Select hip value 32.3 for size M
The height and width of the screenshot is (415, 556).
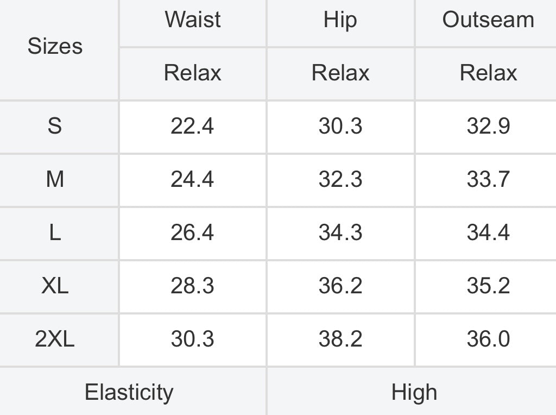point(340,179)
